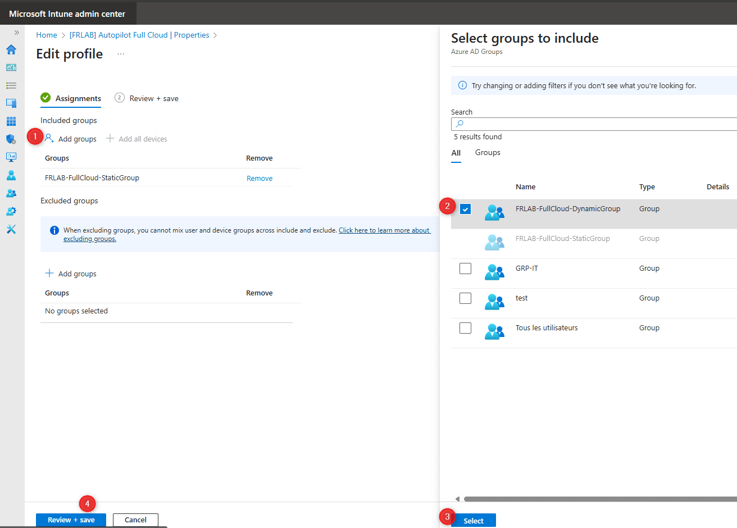Open the breadcrumb item [FRLAB] Autopilot Full Cloud Properties
737x528 pixels.
click(x=139, y=35)
